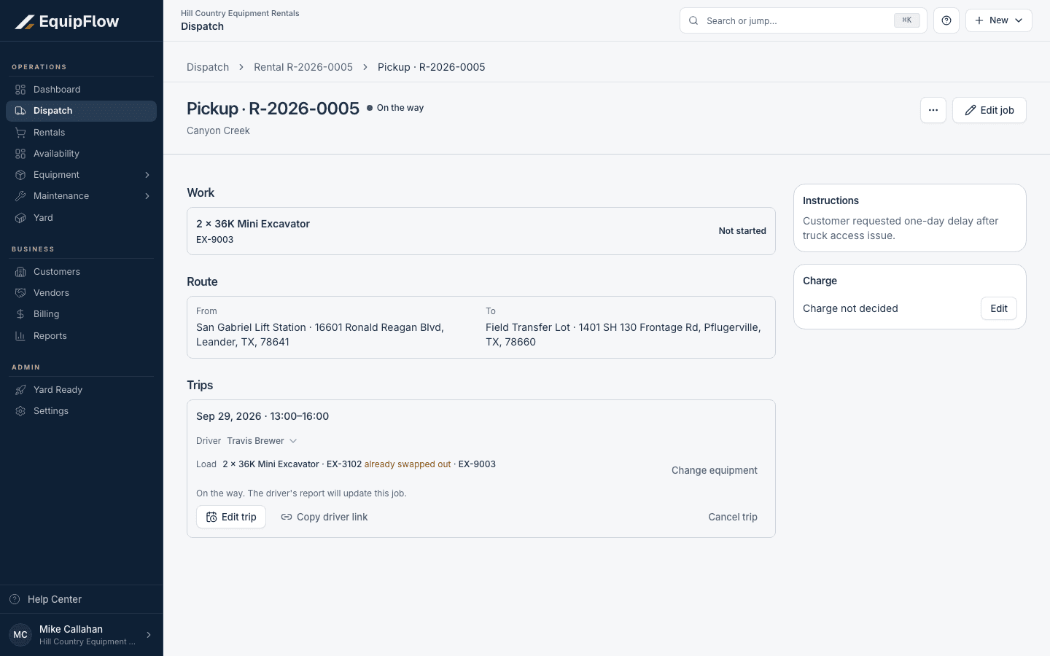Open the Settings gear icon
Viewport: 1050px width, 656px height.
(20, 411)
